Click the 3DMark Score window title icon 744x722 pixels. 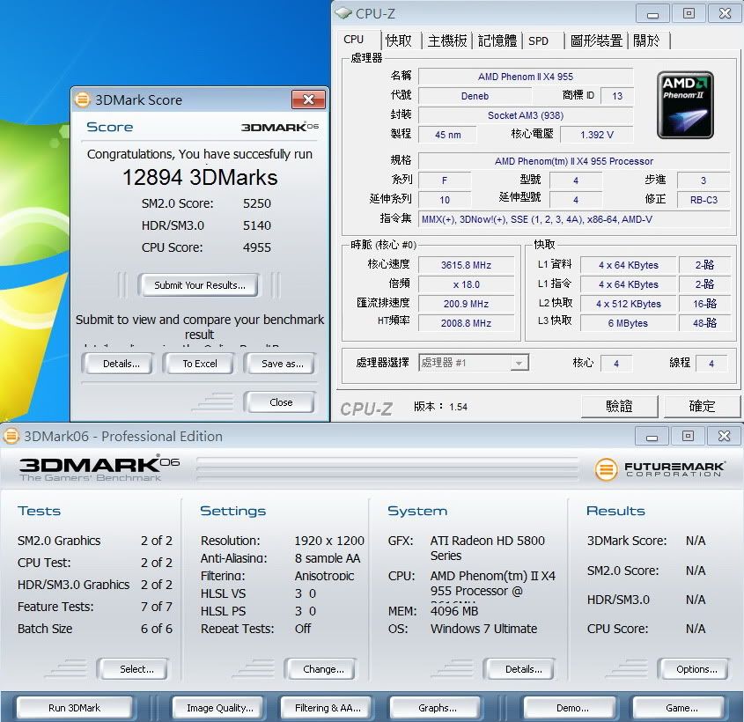click(82, 100)
